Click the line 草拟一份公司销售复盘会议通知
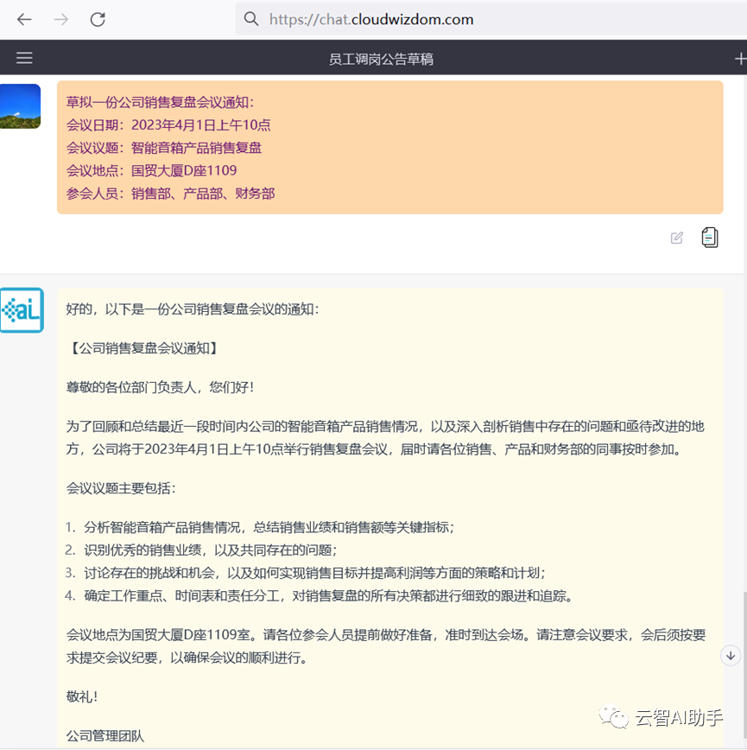 click(x=160, y=102)
